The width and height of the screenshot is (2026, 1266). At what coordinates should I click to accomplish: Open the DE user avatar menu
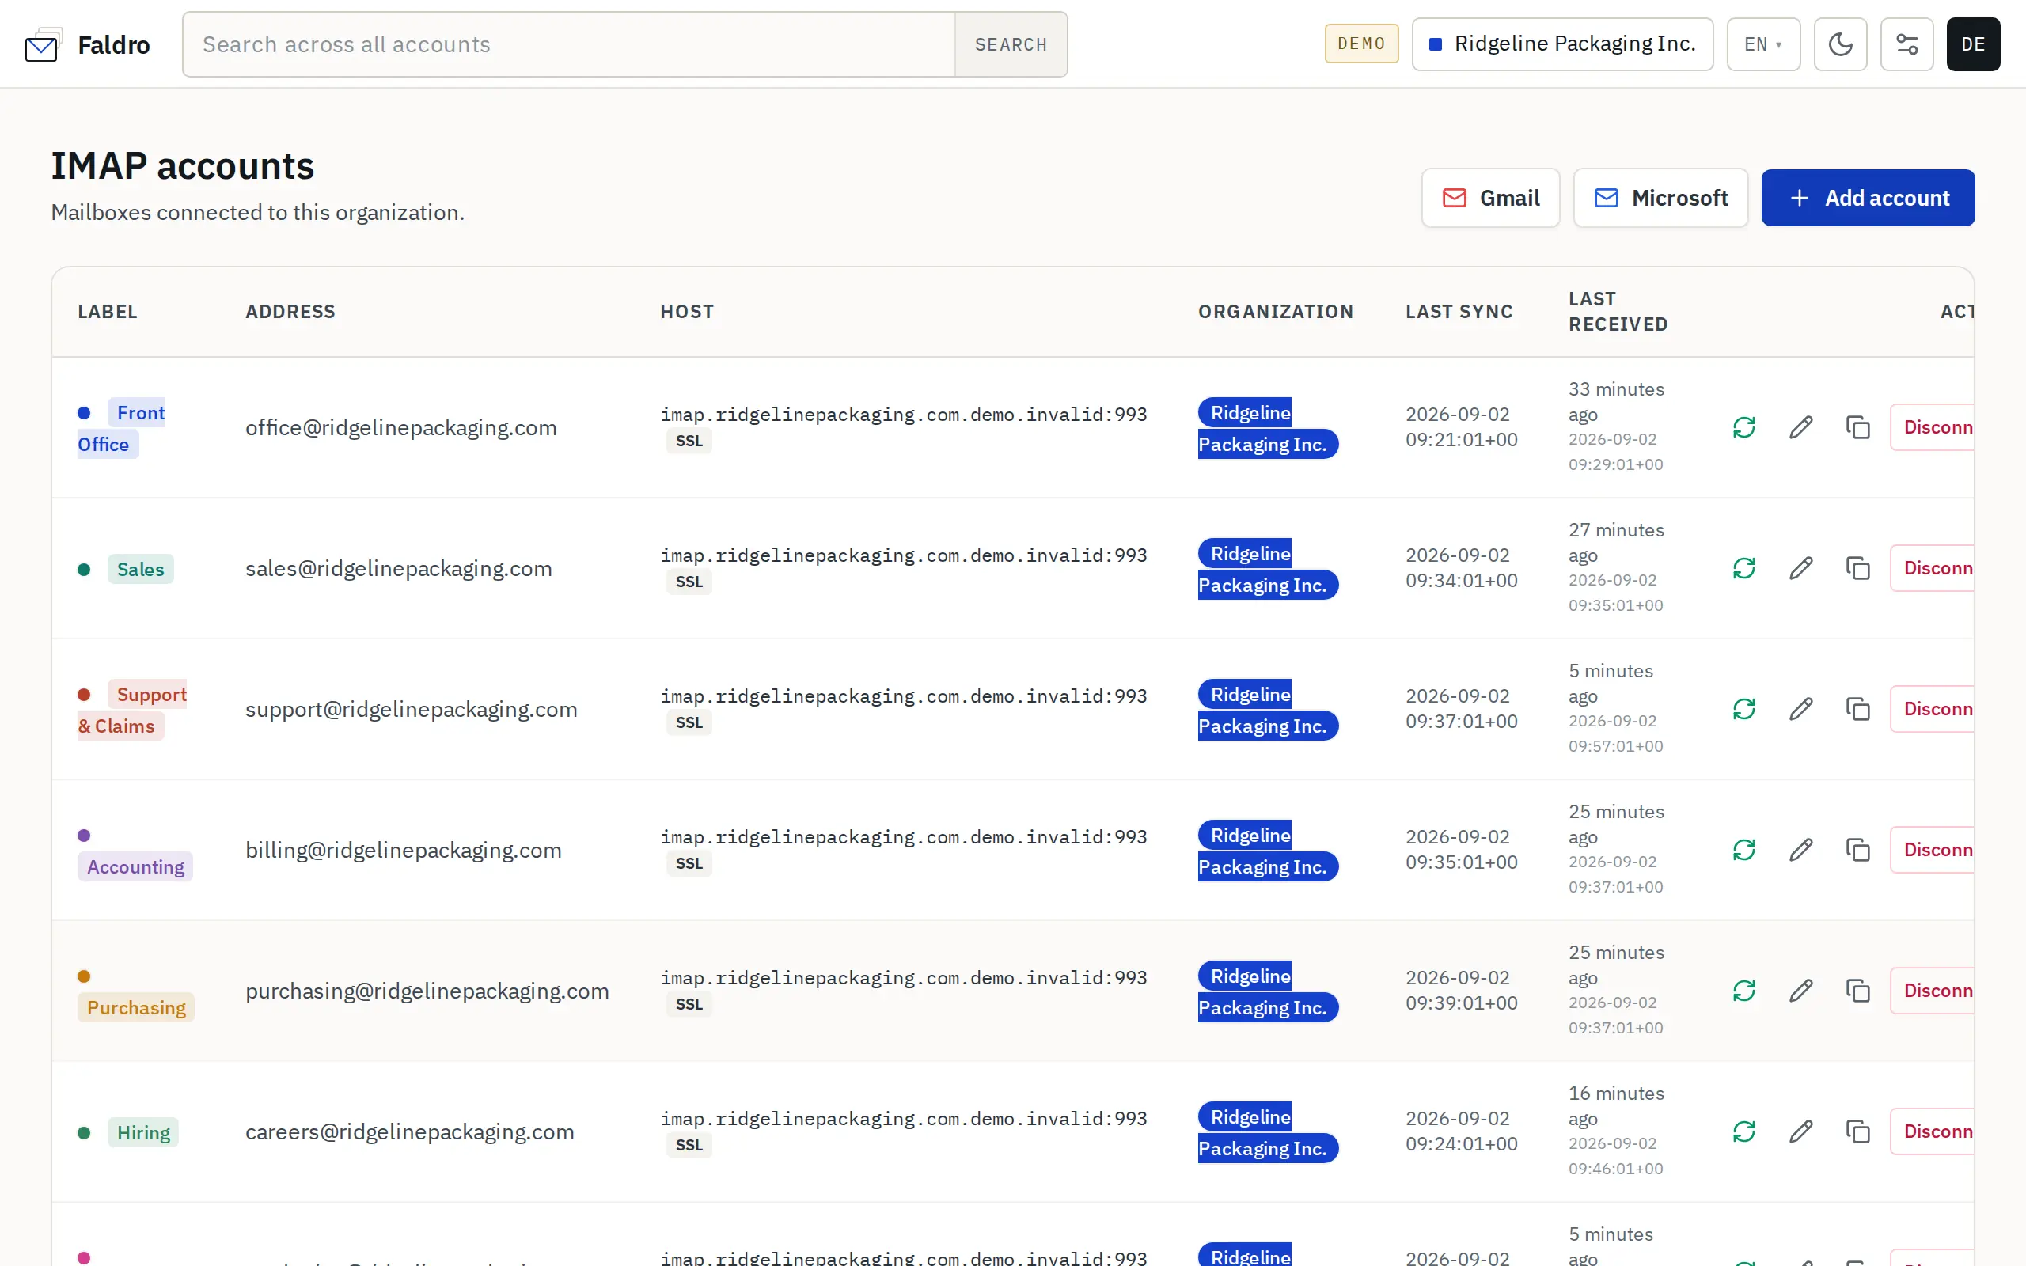tap(1972, 44)
